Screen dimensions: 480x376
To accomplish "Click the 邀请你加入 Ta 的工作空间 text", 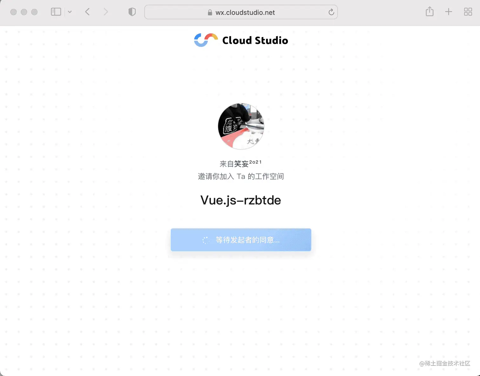I will pos(241,176).
